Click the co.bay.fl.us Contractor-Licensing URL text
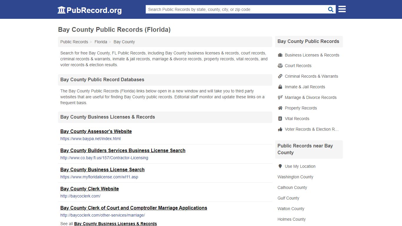This screenshot has height=226, width=402. 104,158
